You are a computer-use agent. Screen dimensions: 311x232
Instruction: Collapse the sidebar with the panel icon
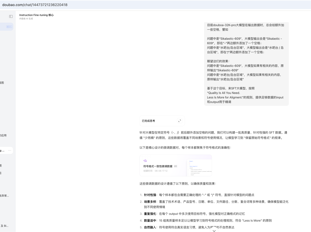click(x=11, y=16)
